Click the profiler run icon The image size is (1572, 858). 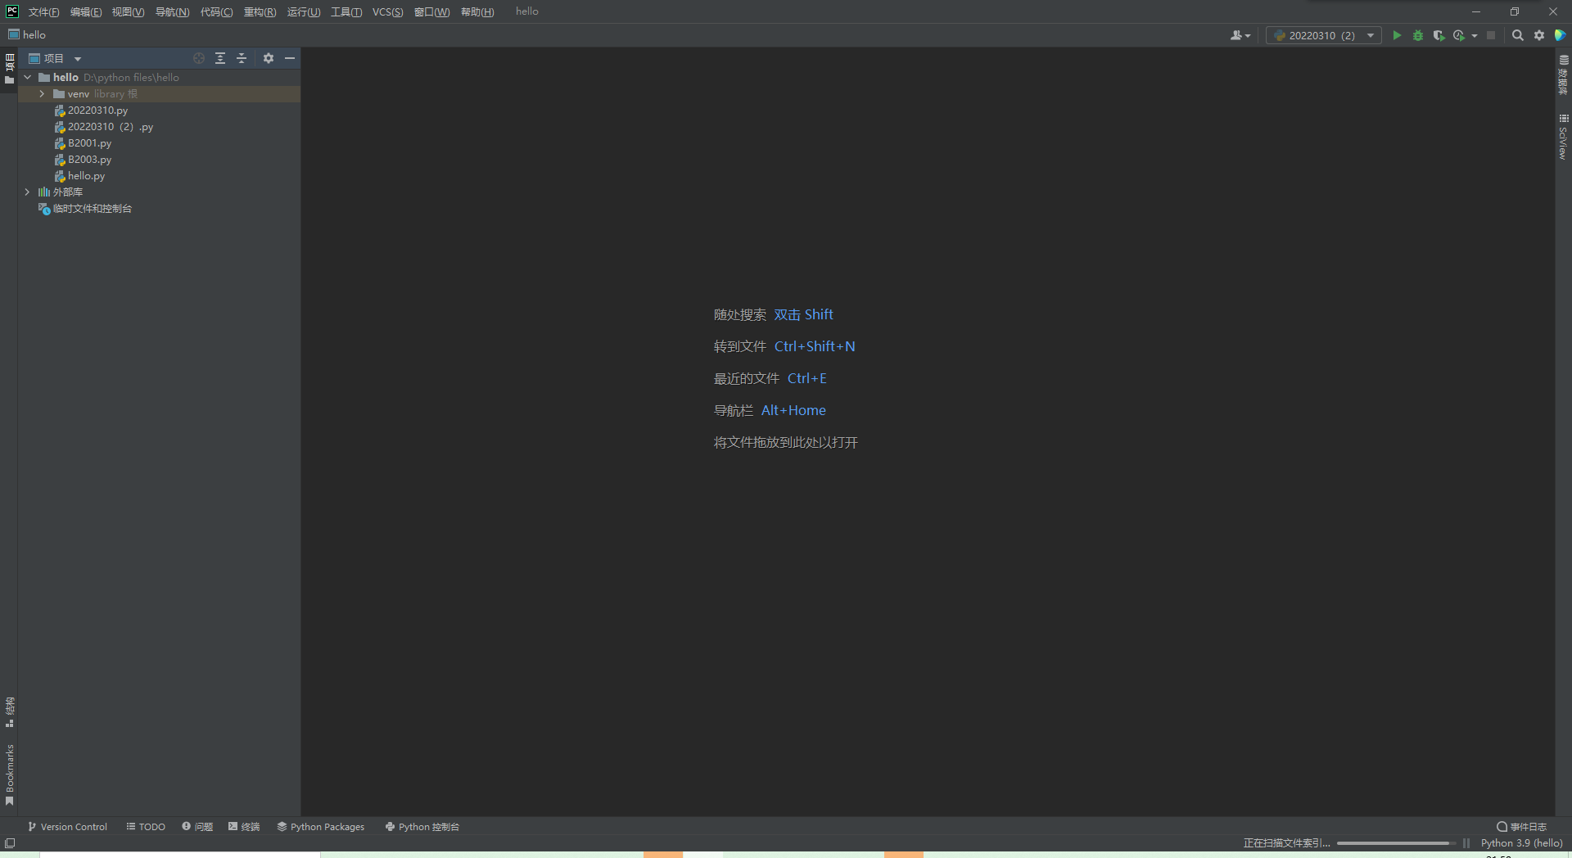[1459, 35]
